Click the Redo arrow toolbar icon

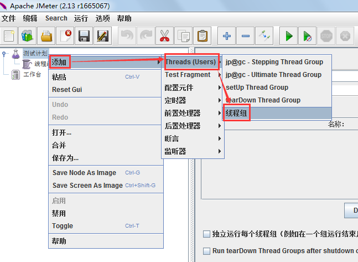(x=146, y=36)
